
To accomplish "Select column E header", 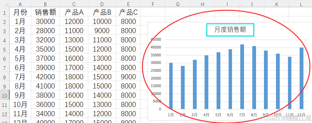I will point(128,4).
